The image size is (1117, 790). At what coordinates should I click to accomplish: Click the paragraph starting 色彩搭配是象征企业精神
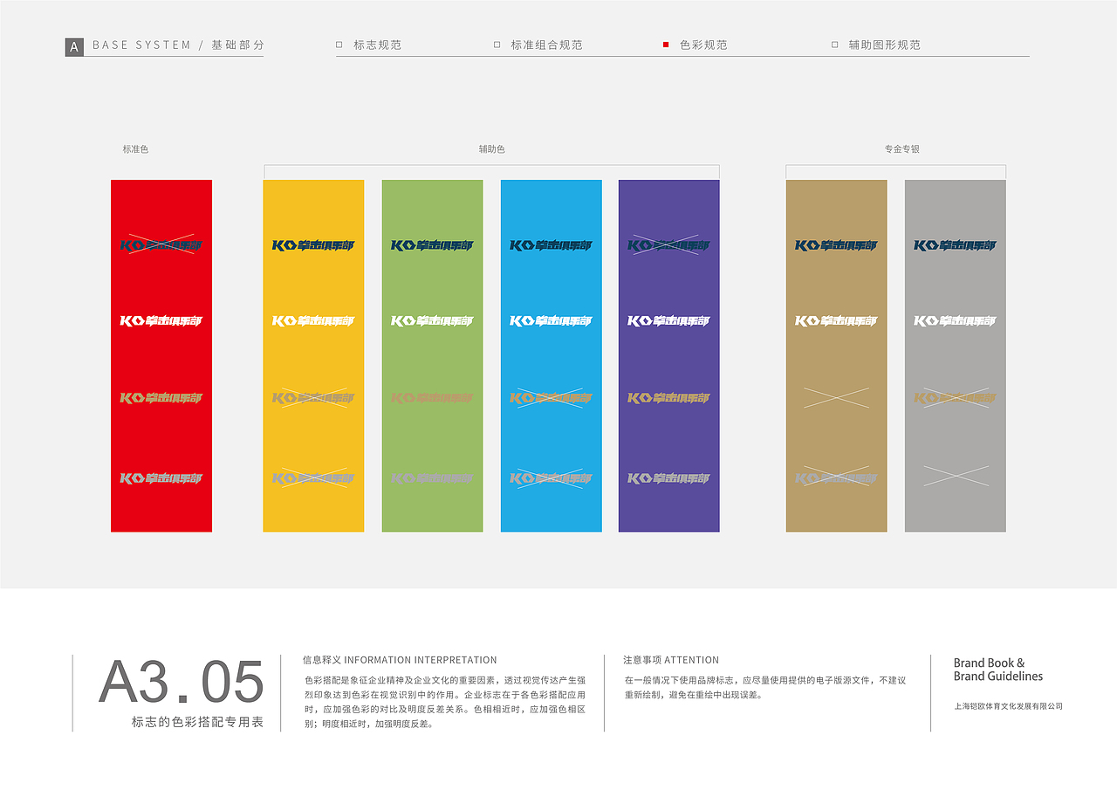point(445,702)
